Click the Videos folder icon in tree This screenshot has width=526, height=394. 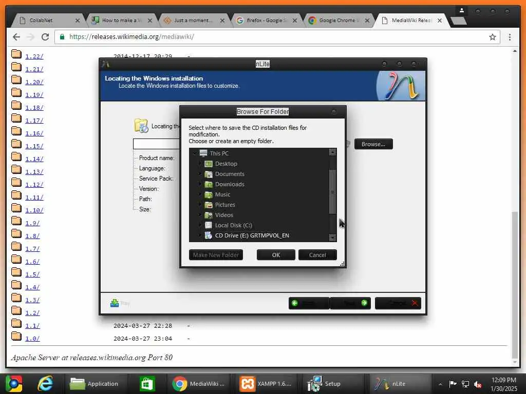(x=209, y=215)
